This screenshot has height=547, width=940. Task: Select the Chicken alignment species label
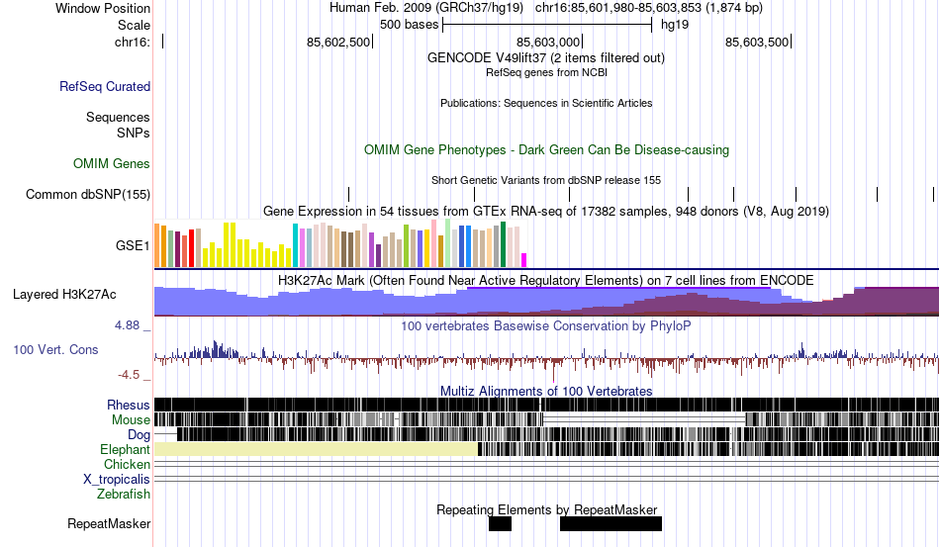pos(127,464)
